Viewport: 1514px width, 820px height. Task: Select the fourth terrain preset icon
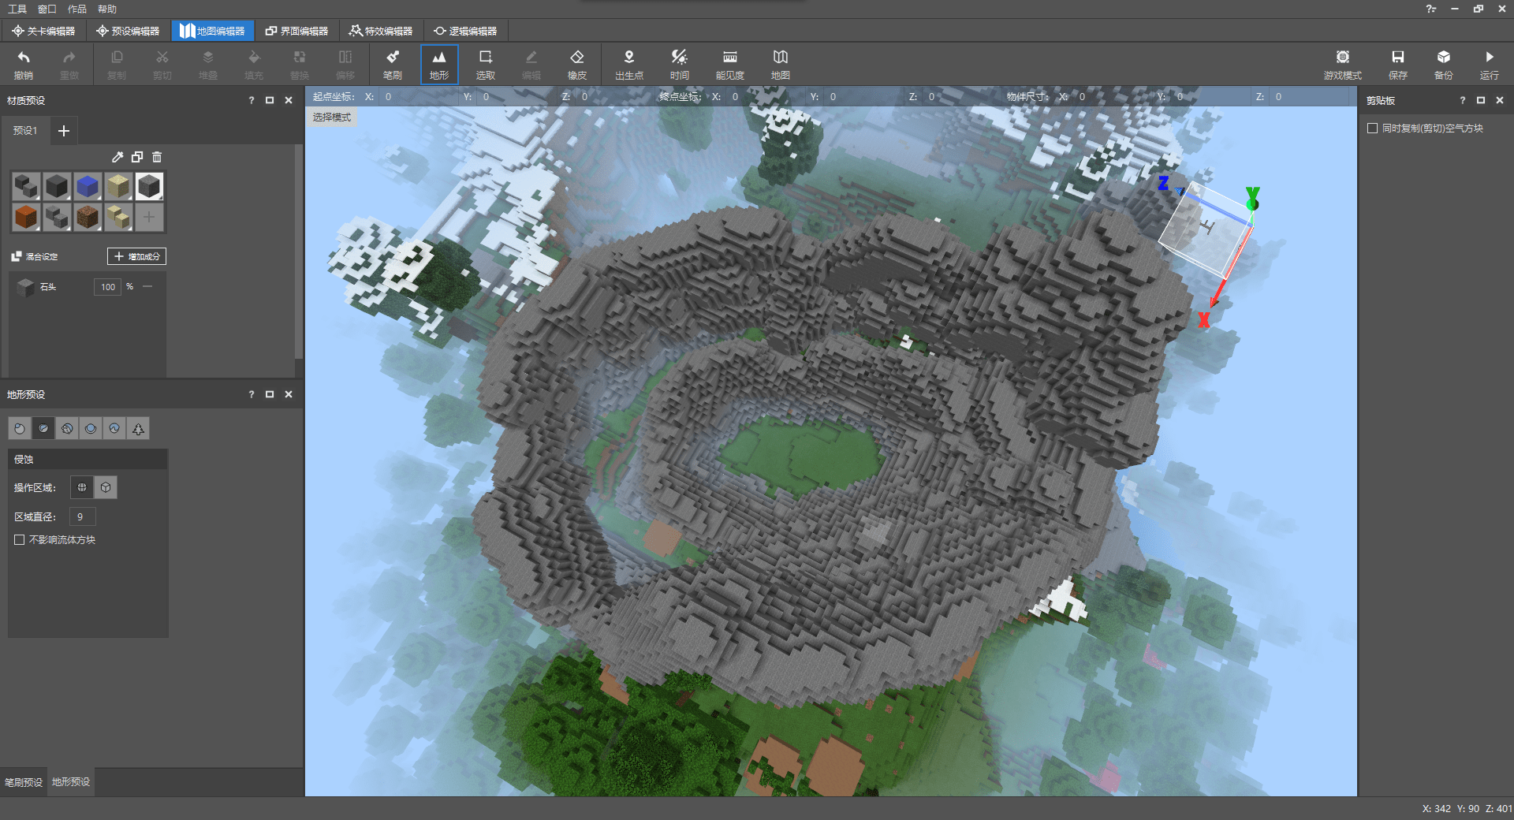point(91,428)
